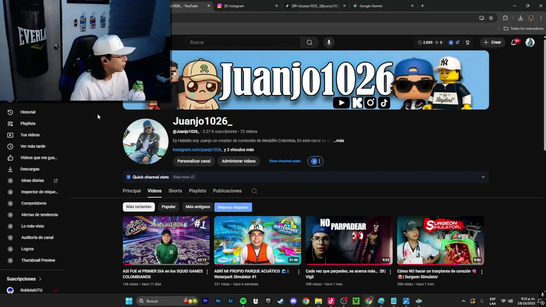Open Ideas diarias vidIQ sidebar item
The image size is (546, 307).
click(33, 181)
